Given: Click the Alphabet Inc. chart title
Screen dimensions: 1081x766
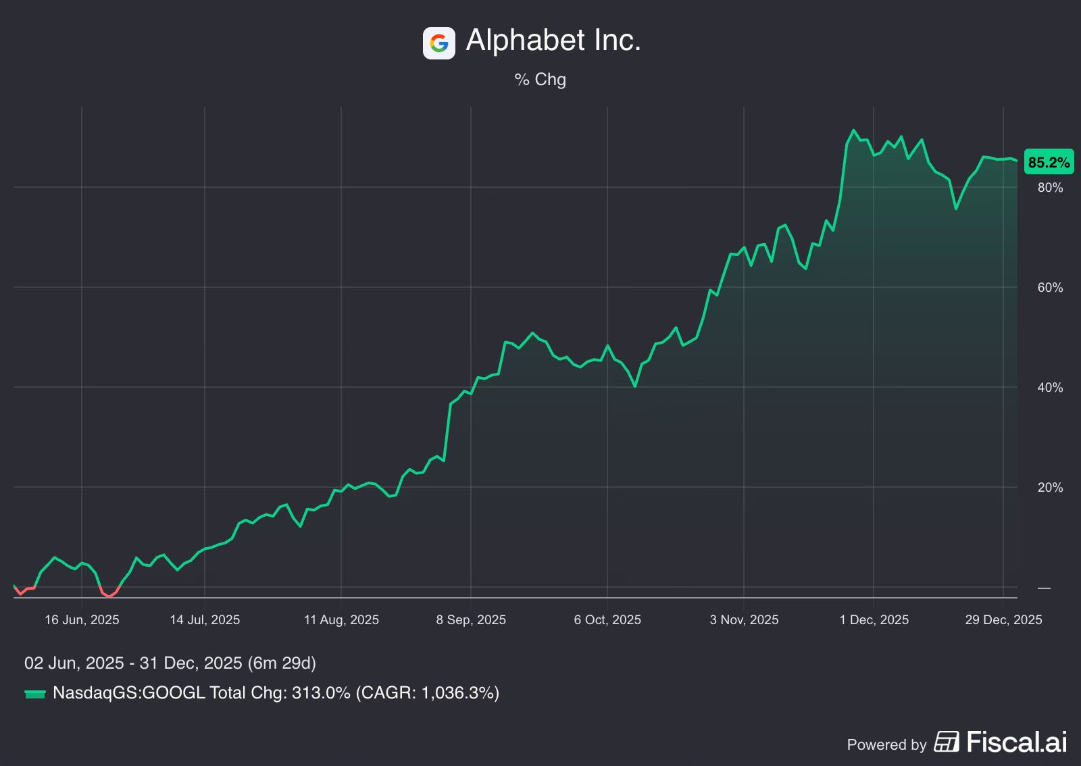Looking at the screenshot, I should click(553, 41).
